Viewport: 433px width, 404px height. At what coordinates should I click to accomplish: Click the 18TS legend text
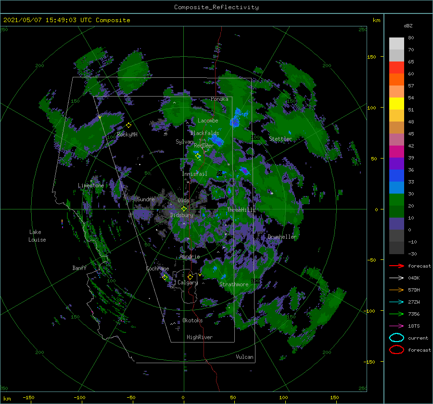[x=414, y=326]
